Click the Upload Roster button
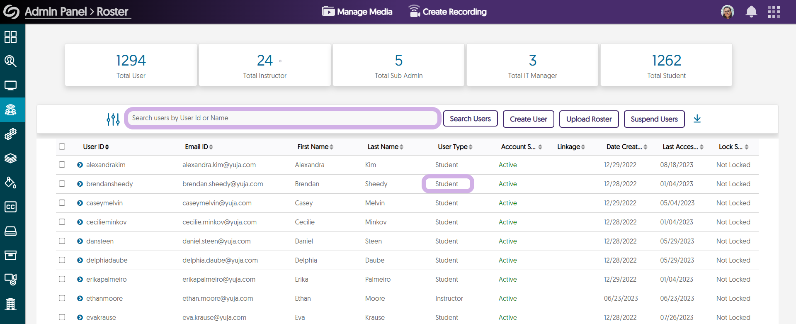The height and width of the screenshot is (324, 796). [x=589, y=119]
